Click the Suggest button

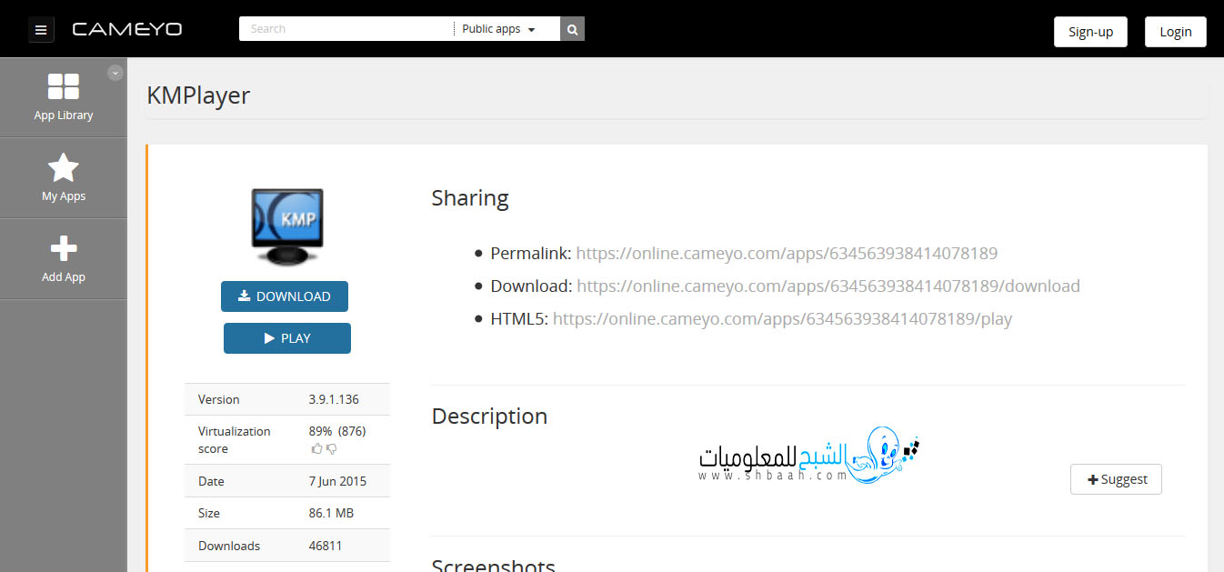point(1116,479)
